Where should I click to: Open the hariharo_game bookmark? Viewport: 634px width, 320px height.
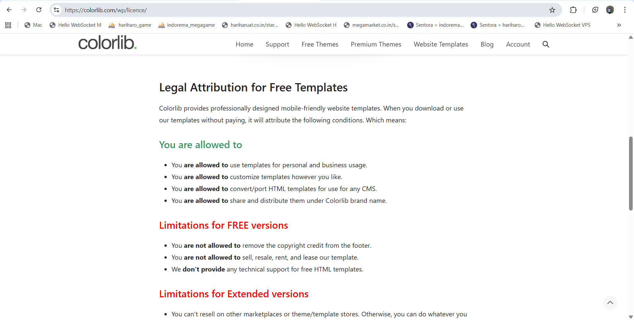[x=130, y=25]
